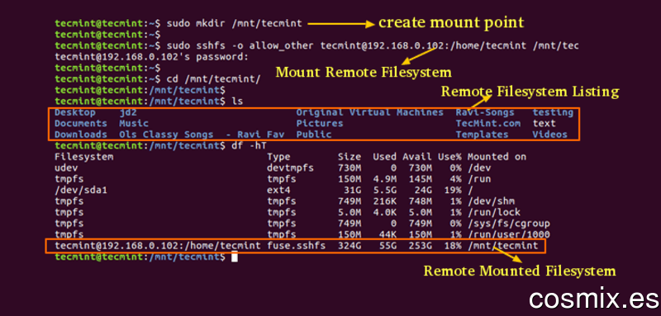
Task: Click the '55G' used value
Action: pyautogui.click(x=388, y=245)
